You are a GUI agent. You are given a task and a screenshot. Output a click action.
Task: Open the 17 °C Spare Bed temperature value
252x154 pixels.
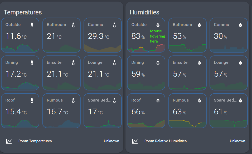point(95,111)
